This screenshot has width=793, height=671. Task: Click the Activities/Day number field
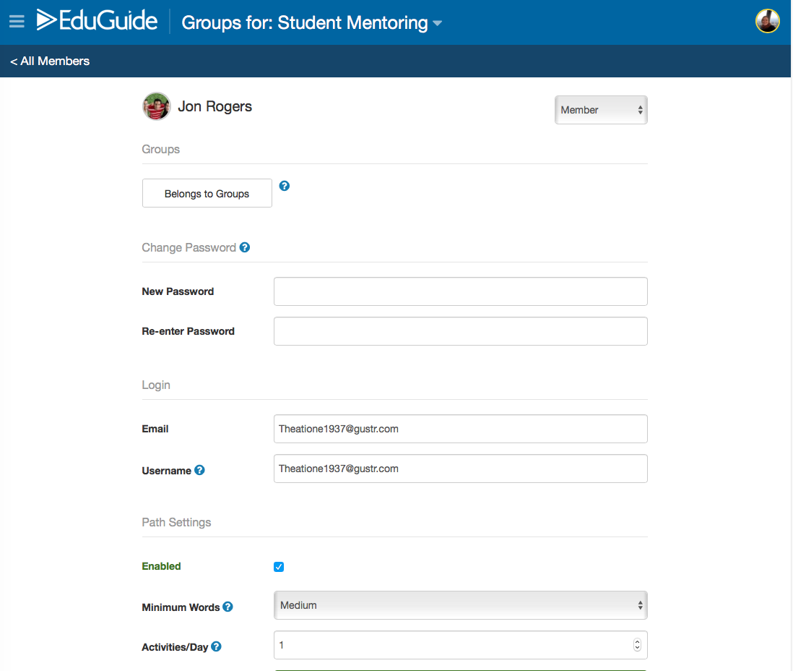tap(460, 645)
